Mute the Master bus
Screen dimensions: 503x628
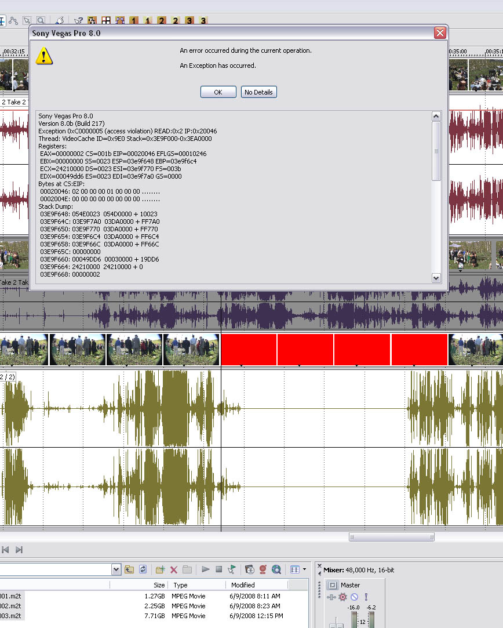point(354,597)
